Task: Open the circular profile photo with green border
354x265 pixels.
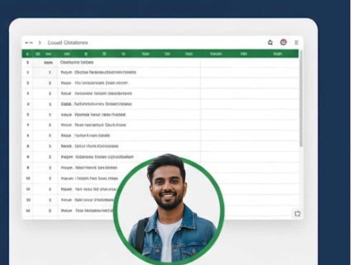Action: [169, 210]
